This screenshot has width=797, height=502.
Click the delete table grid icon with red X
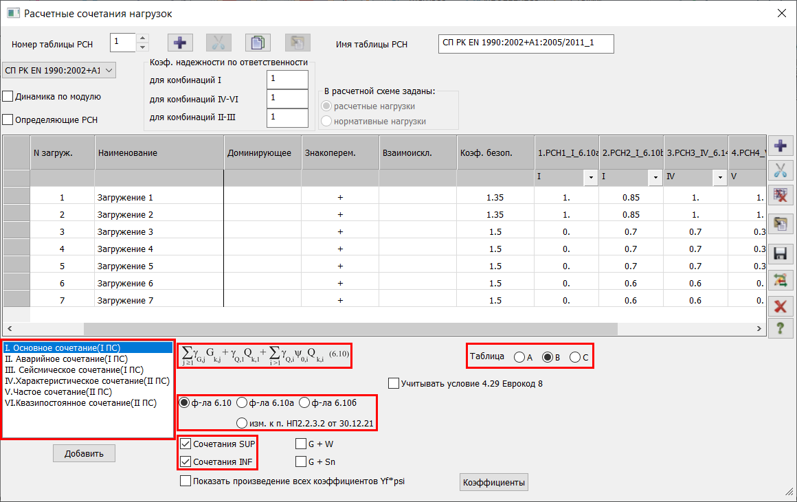click(x=780, y=196)
